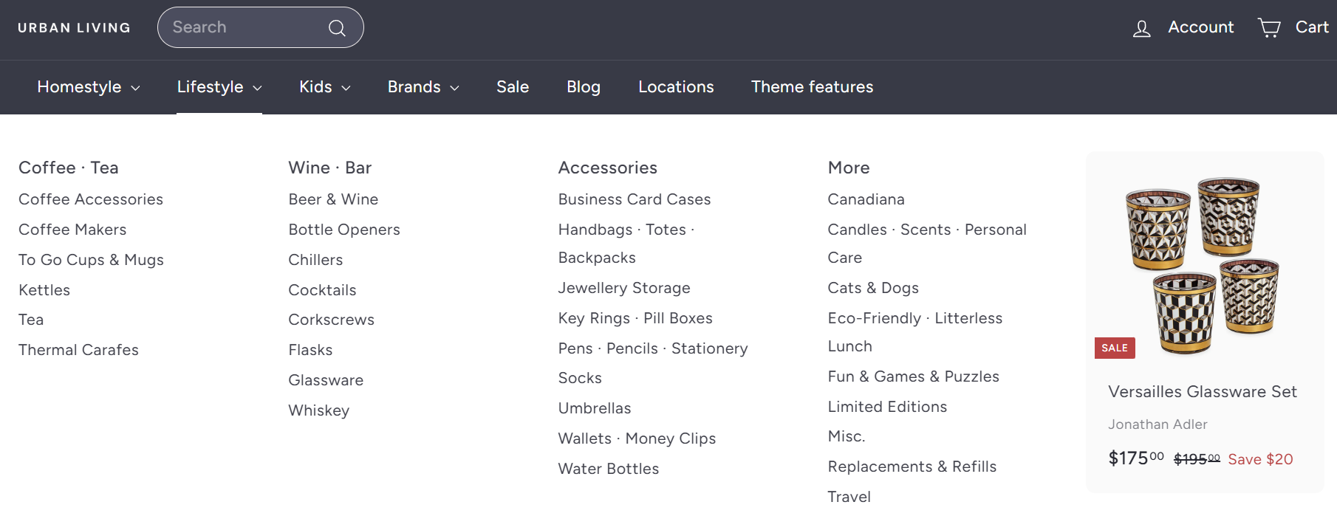Click the search magnifier icon
The image size is (1337, 516).
coord(337,28)
